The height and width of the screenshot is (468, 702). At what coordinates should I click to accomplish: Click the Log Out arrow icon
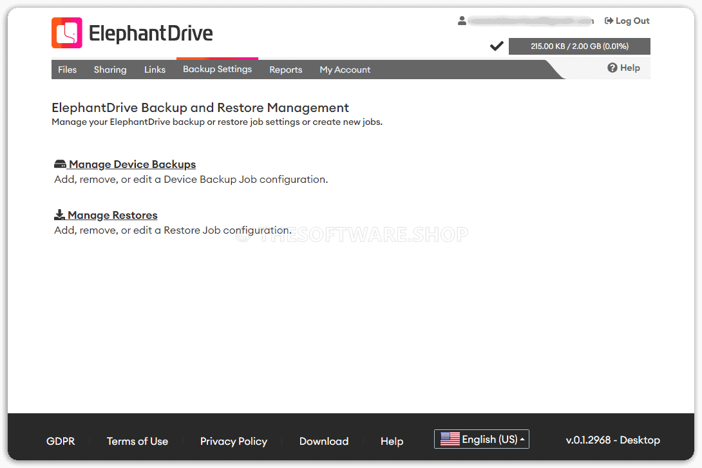pyautogui.click(x=609, y=21)
